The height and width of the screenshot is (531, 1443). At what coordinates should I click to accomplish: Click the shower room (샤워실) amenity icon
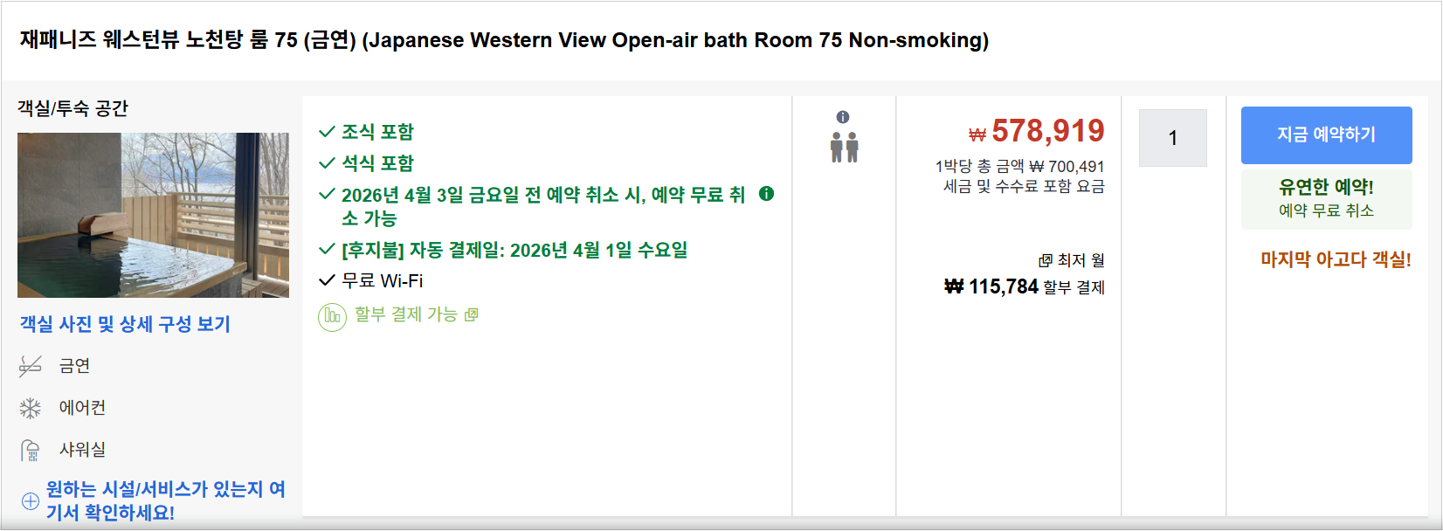pyautogui.click(x=29, y=448)
